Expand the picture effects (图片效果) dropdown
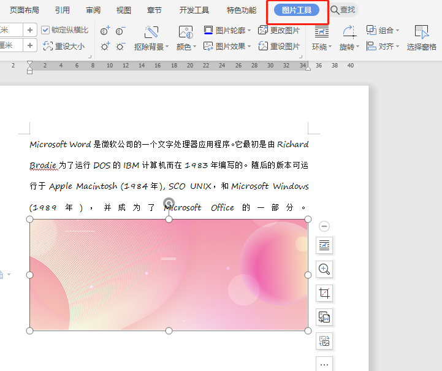Screen dimensions: 442x371 click(227, 46)
